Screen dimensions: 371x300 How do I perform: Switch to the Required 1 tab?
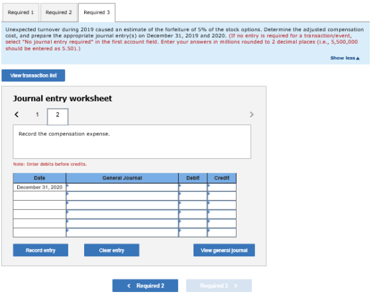pyautogui.click(x=21, y=13)
